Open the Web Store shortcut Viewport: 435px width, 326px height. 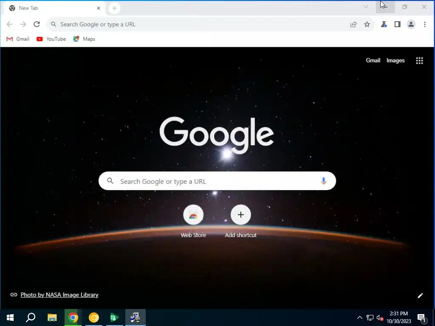click(193, 222)
